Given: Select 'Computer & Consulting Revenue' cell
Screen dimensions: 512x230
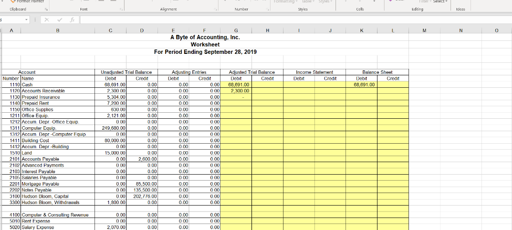Looking at the screenshot, I should click(x=58, y=215).
